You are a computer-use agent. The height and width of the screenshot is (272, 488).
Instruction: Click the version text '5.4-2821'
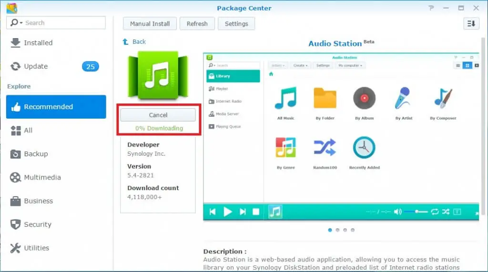[141, 175]
